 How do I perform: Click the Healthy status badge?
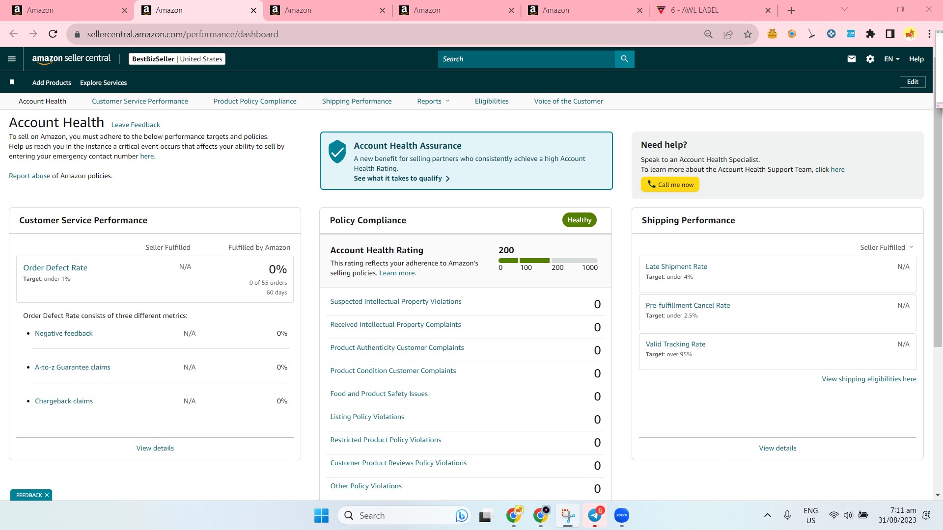coord(579,220)
